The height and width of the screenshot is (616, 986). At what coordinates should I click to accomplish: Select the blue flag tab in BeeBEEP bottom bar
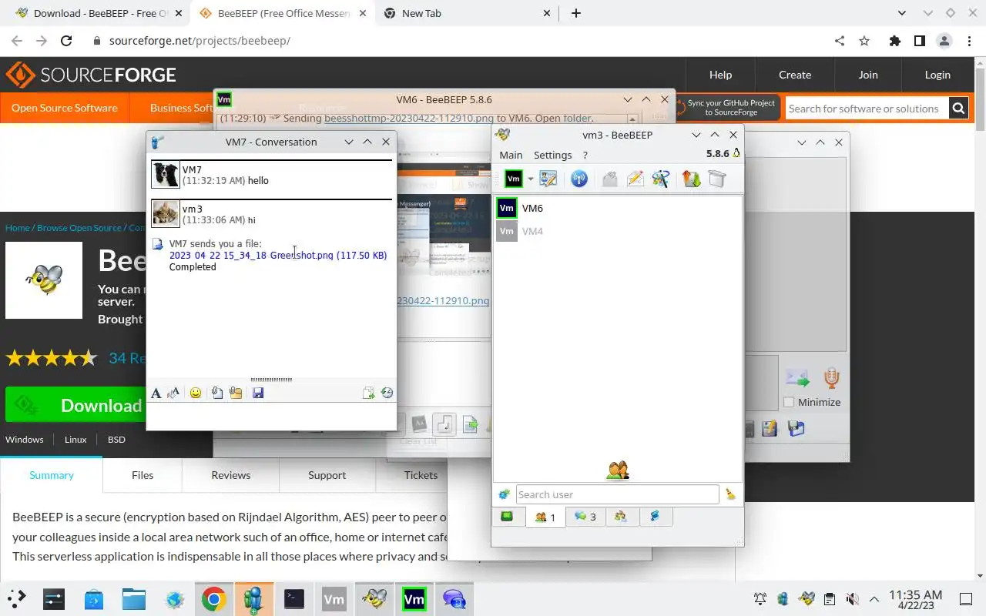click(655, 517)
